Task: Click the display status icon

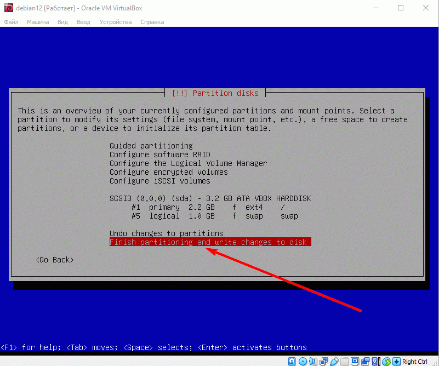Action: point(355,362)
